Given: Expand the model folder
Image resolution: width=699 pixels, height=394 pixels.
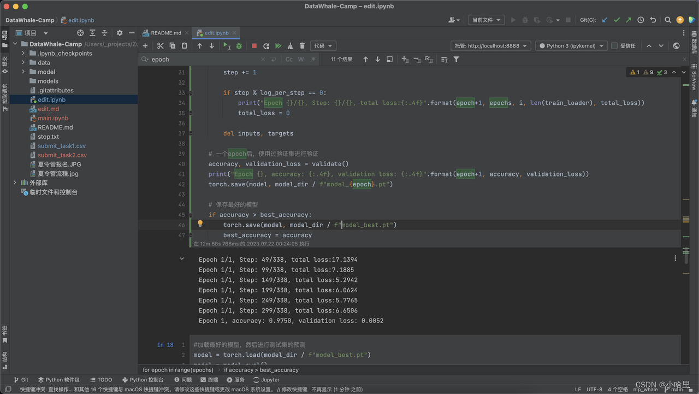Looking at the screenshot, I should [23, 72].
